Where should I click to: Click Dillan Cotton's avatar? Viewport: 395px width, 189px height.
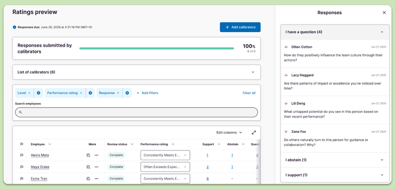[286, 47]
